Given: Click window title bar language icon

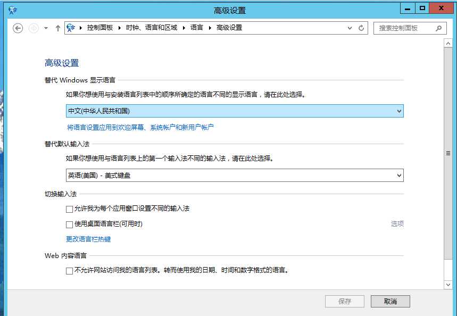Looking at the screenshot, I should click(x=13, y=10).
